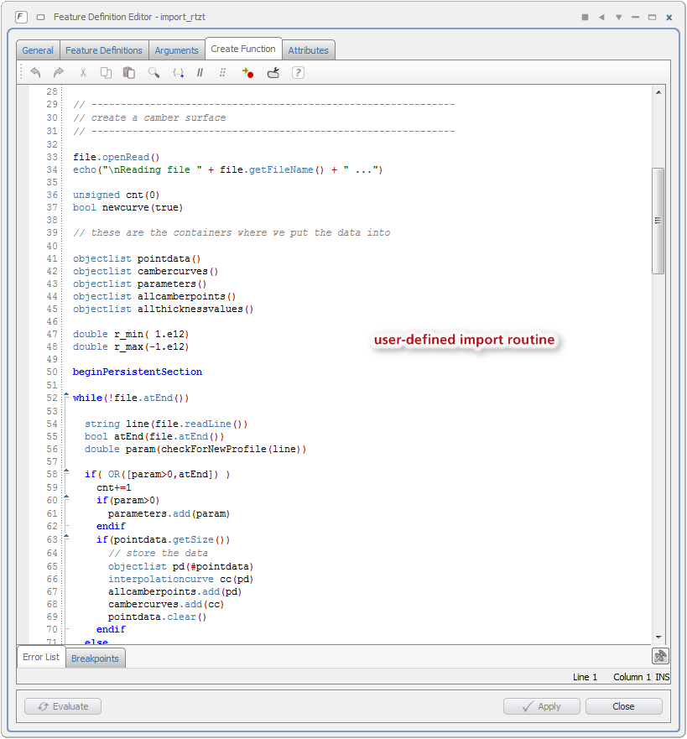The height and width of the screenshot is (739, 687).
Task: Click the Copy icon
Action: [x=106, y=72]
